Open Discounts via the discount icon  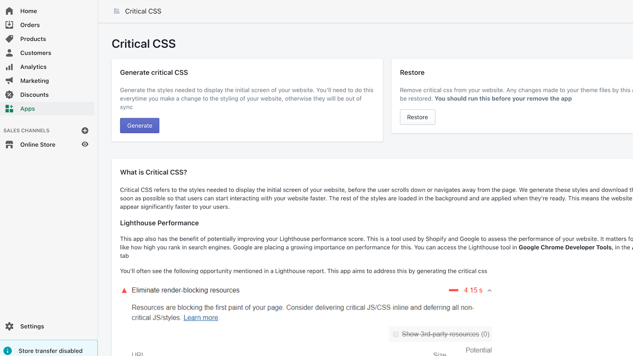(9, 95)
